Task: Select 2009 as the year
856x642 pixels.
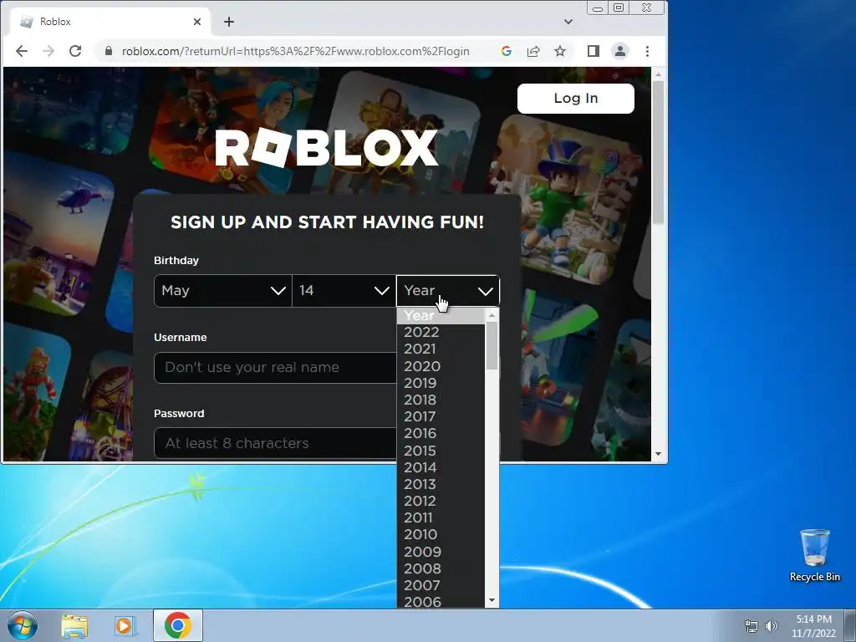Action: [x=441, y=552]
